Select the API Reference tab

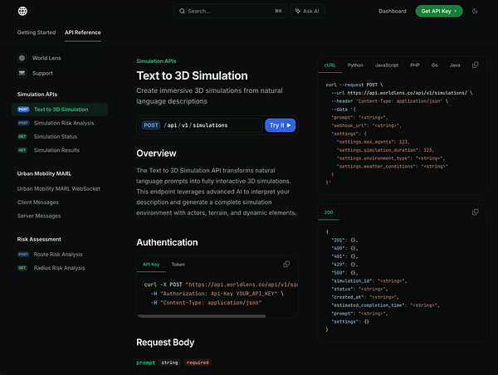click(83, 32)
